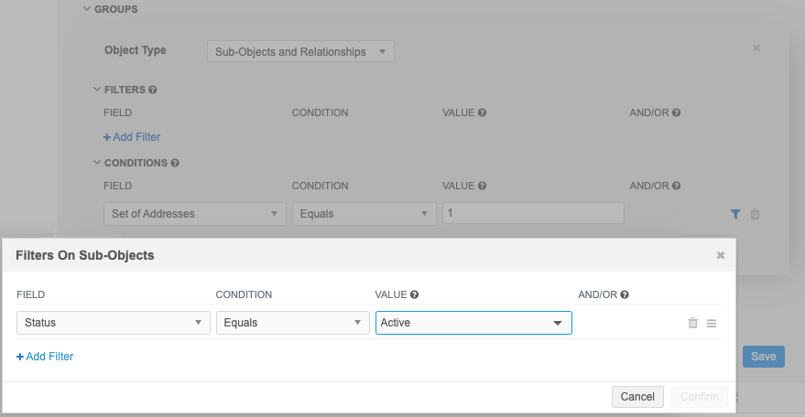Click the VALUE help icon in the Sub-Objects dialog
The image size is (805, 417).
pyautogui.click(x=415, y=295)
